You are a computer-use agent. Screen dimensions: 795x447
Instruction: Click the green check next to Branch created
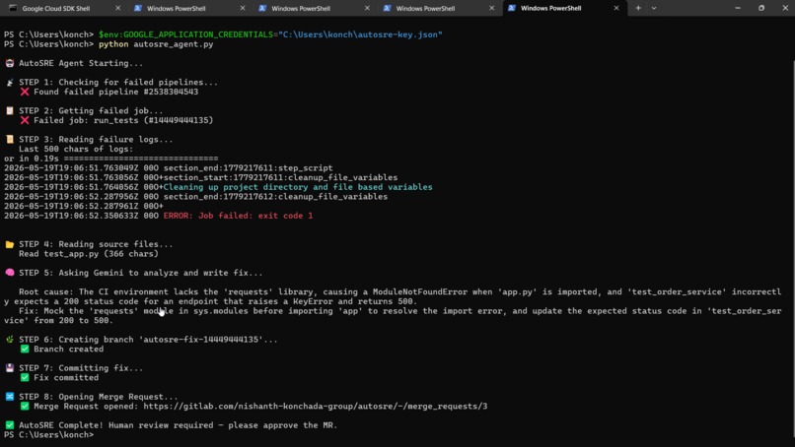point(25,349)
